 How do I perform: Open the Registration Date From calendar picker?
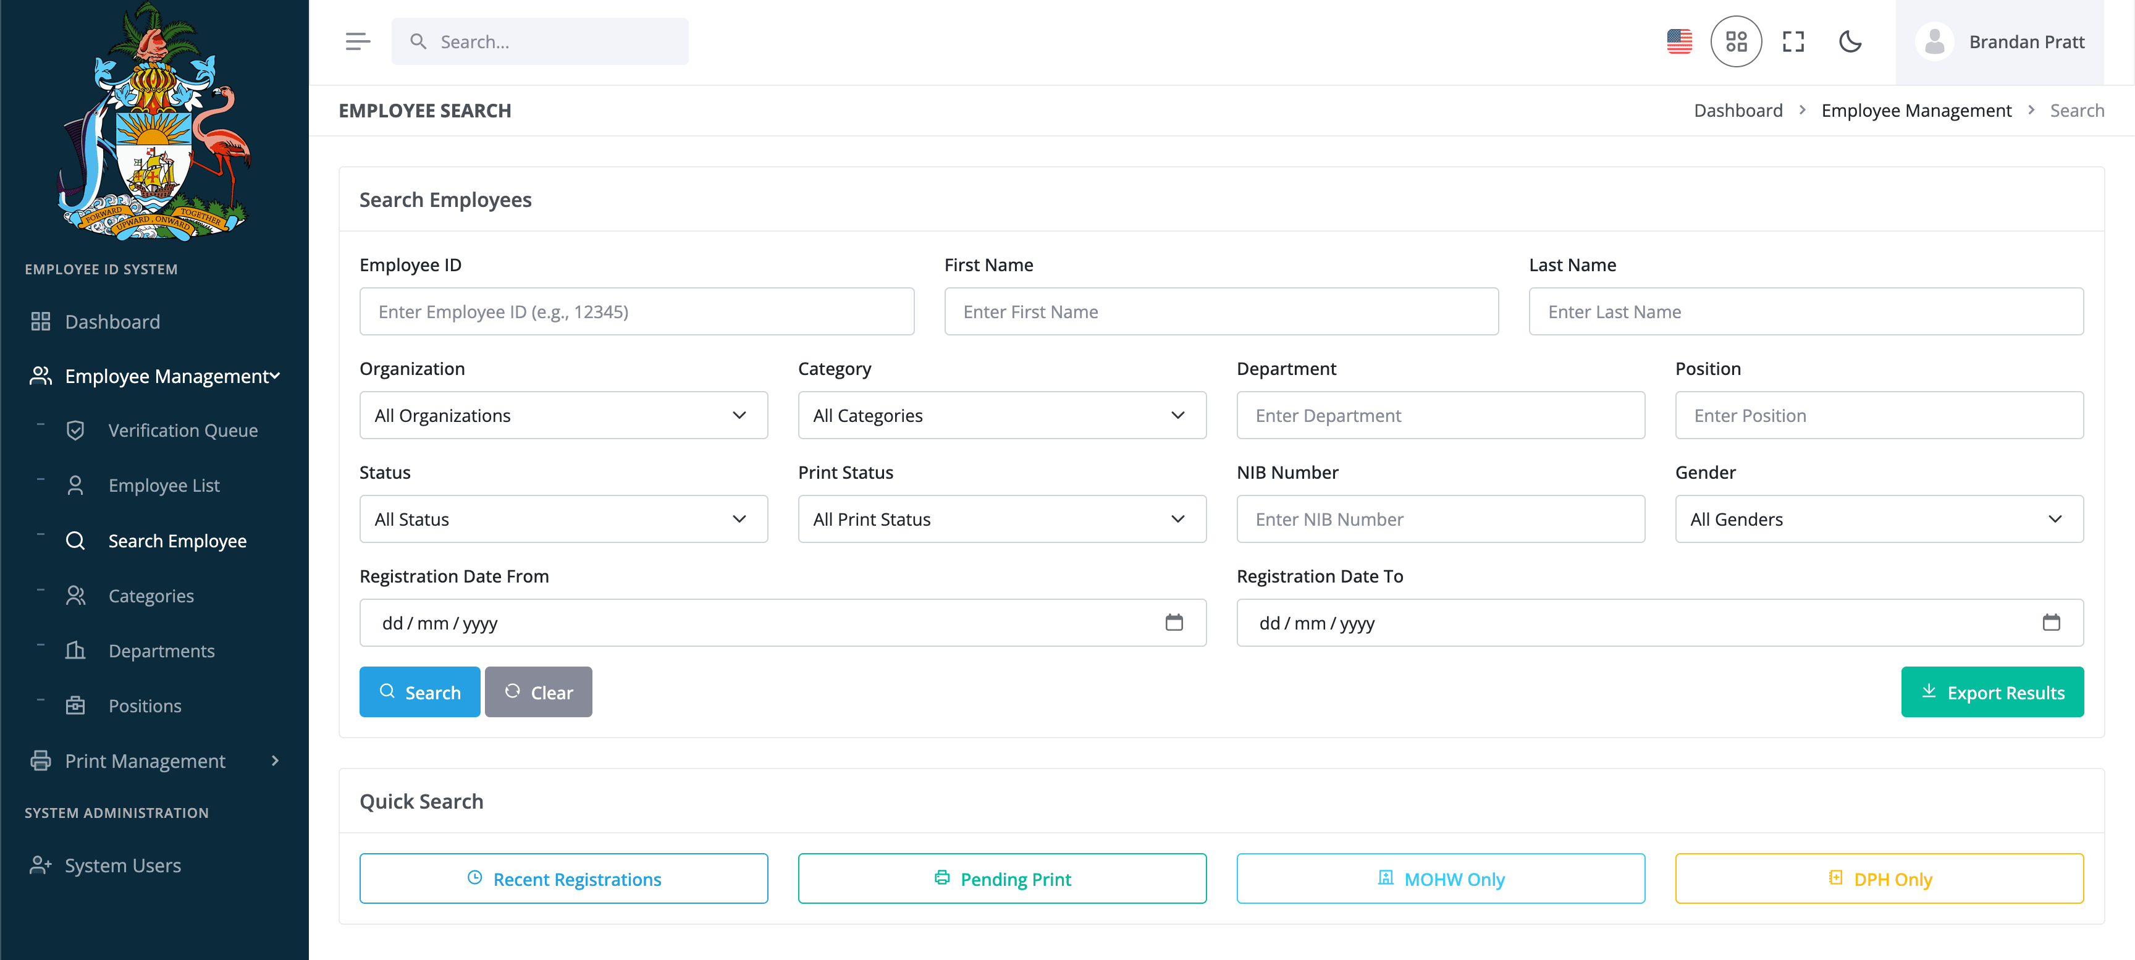pyautogui.click(x=1174, y=621)
